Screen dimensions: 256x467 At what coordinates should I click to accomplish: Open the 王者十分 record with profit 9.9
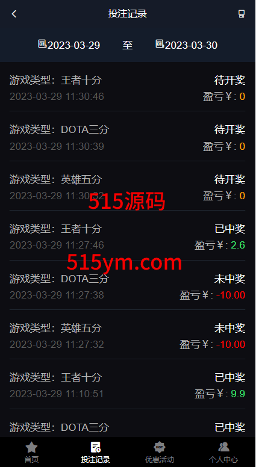coord(127,384)
